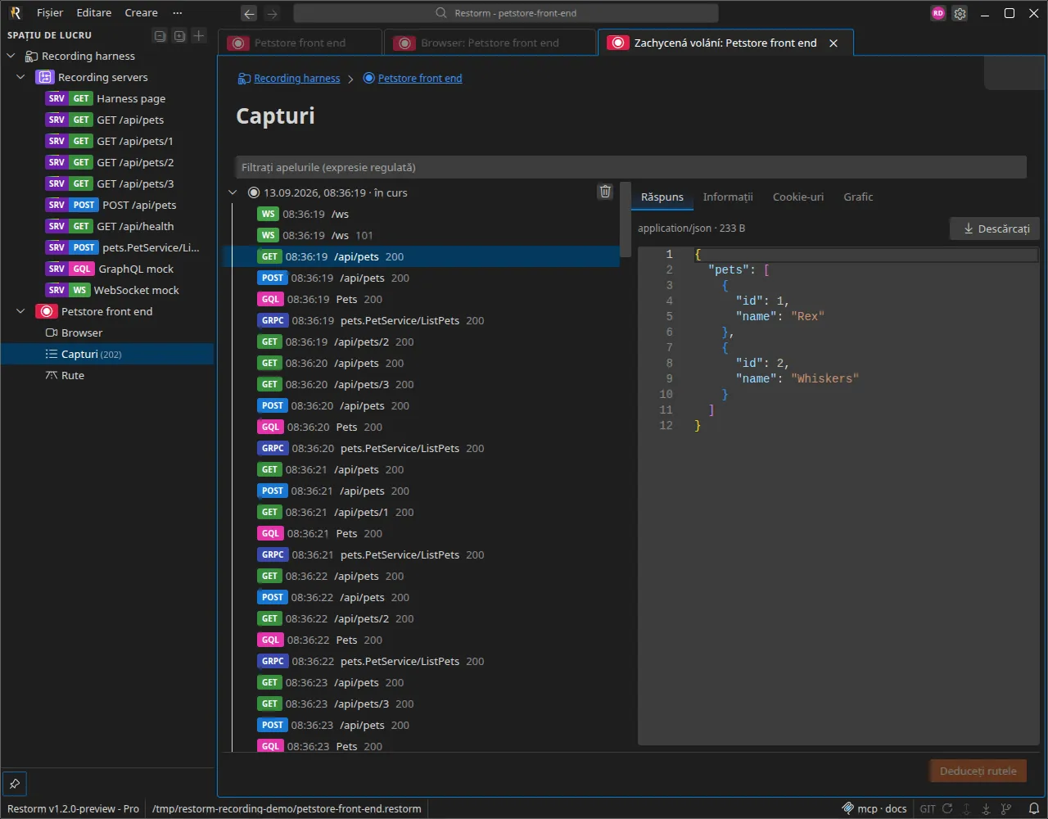Image resolution: width=1048 pixels, height=819 pixels.
Task: Select GET /api/health server
Action: (x=107, y=227)
